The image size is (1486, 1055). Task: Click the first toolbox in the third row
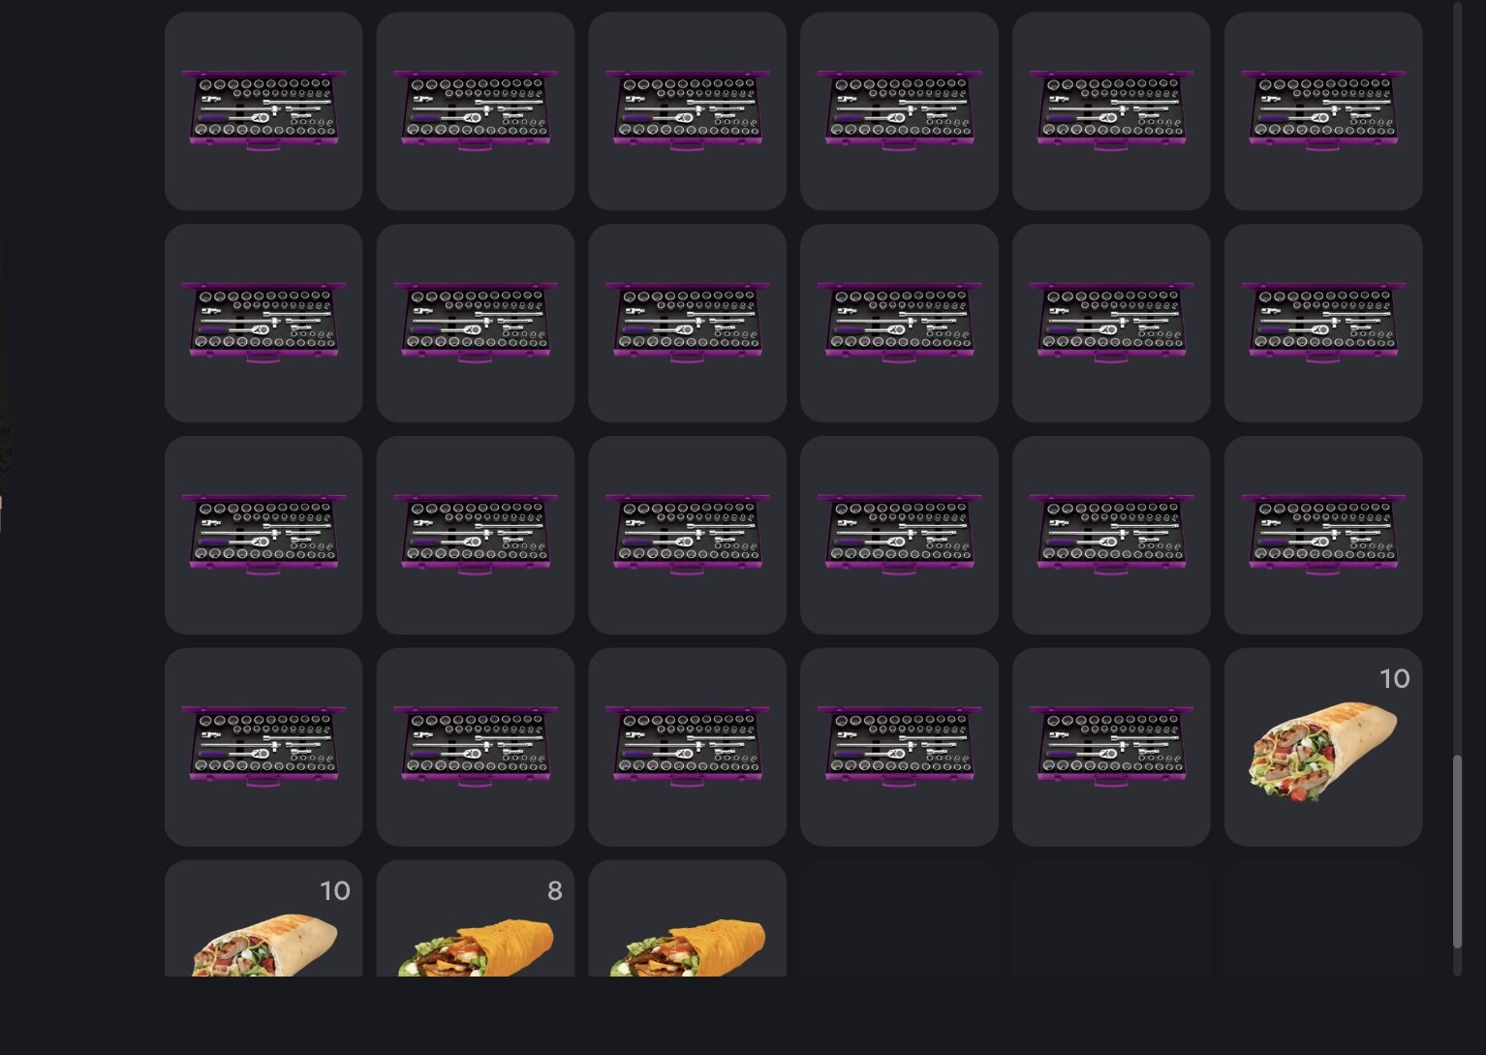tap(263, 535)
